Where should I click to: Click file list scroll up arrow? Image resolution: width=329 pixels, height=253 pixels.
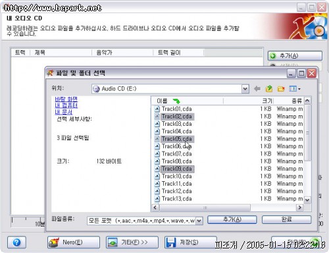click(x=307, y=101)
